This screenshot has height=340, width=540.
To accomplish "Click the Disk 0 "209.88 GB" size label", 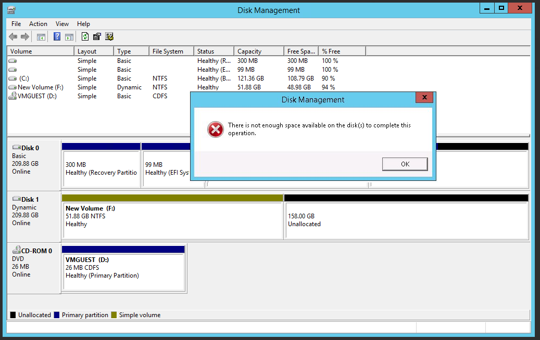I will (25, 164).
